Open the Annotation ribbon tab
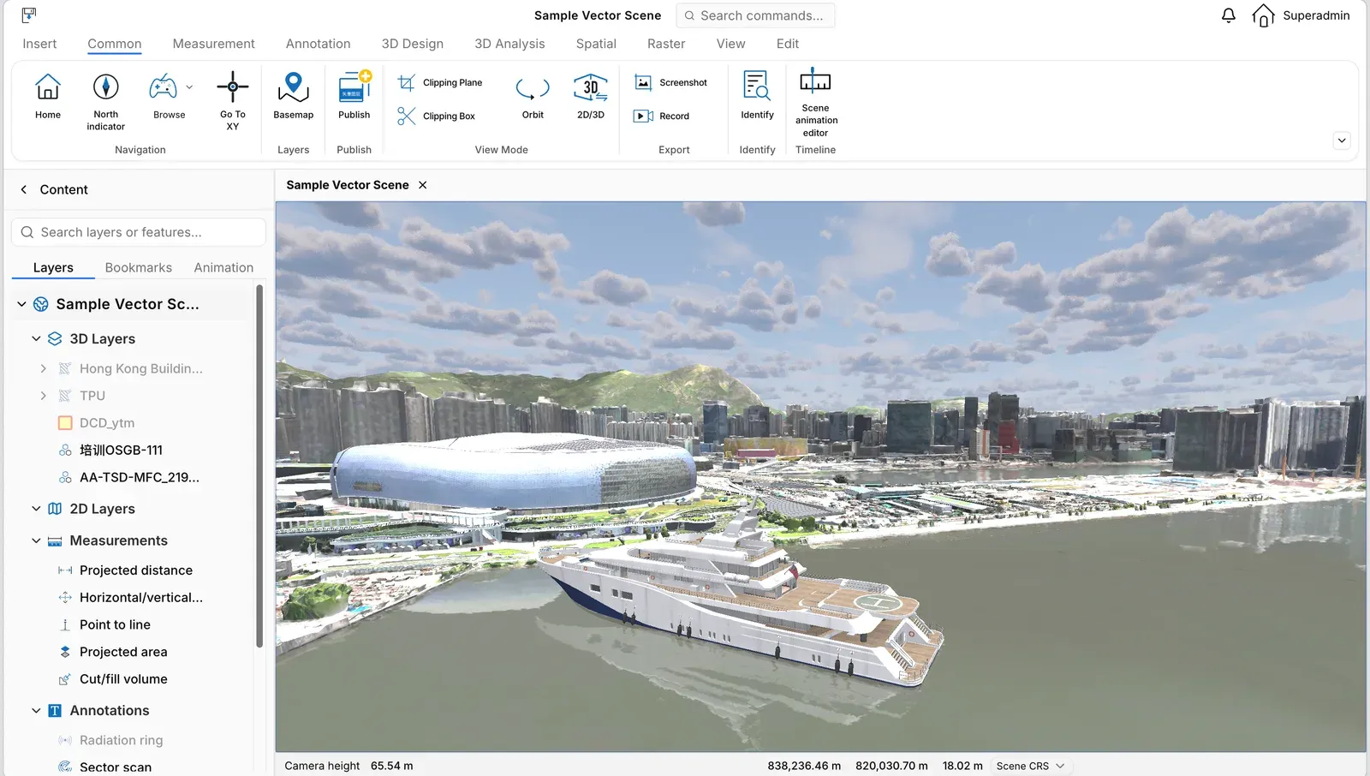 318,44
